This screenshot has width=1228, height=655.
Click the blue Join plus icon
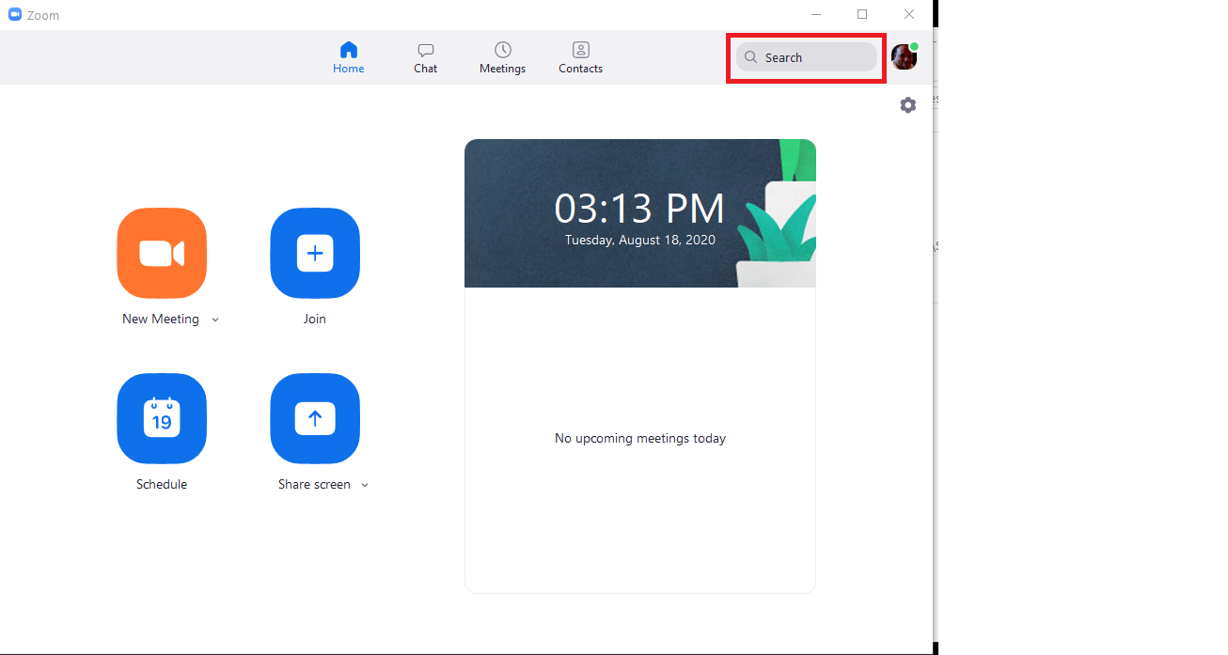[315, 254]
